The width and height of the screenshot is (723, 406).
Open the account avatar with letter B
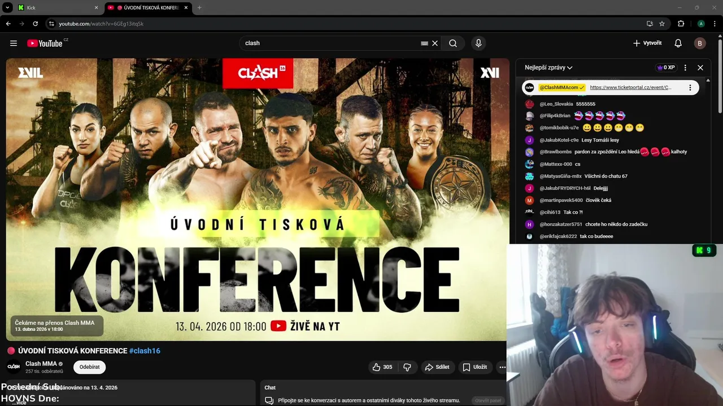[x=700, y=43]
